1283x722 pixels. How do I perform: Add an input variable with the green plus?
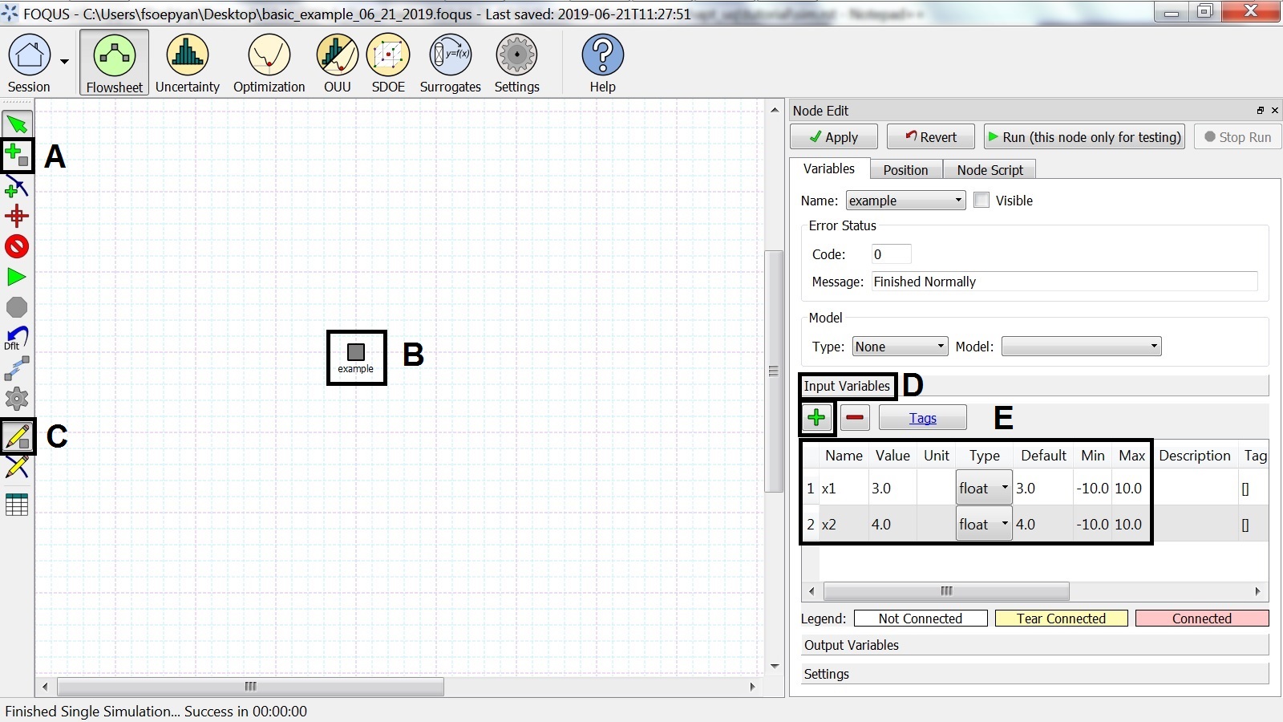pyautogui.click(x=816, y=417)
